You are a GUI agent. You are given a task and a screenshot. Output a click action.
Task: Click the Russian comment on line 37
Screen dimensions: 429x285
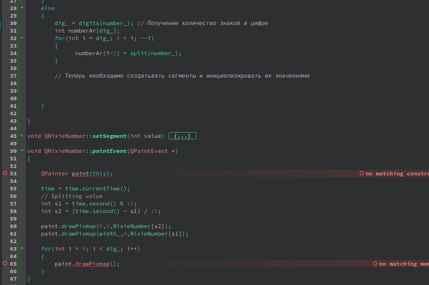(x=182, y=76)
